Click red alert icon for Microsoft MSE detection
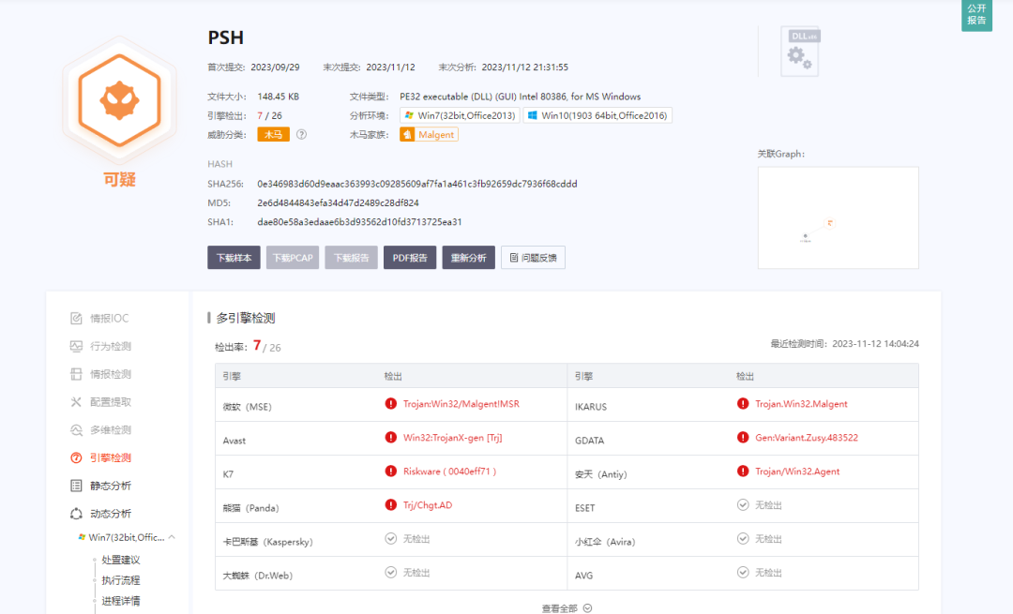This screenshot has height=614, width=1013. pos(391,403)
